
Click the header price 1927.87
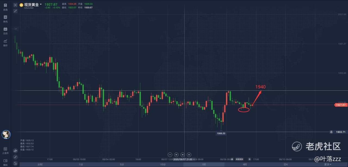[51, 5]
